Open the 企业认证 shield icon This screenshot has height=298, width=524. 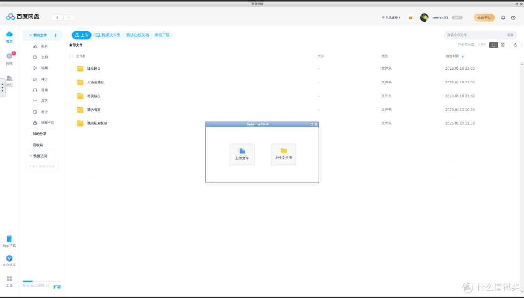coord(9,258)
